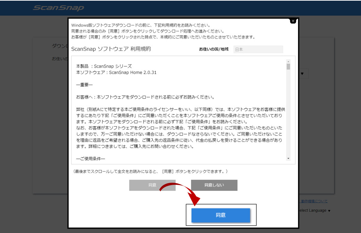Click the ScanSnap logo in the header
Image resolution: width=361 pixels, height=233 pixels.
[58, 8]
